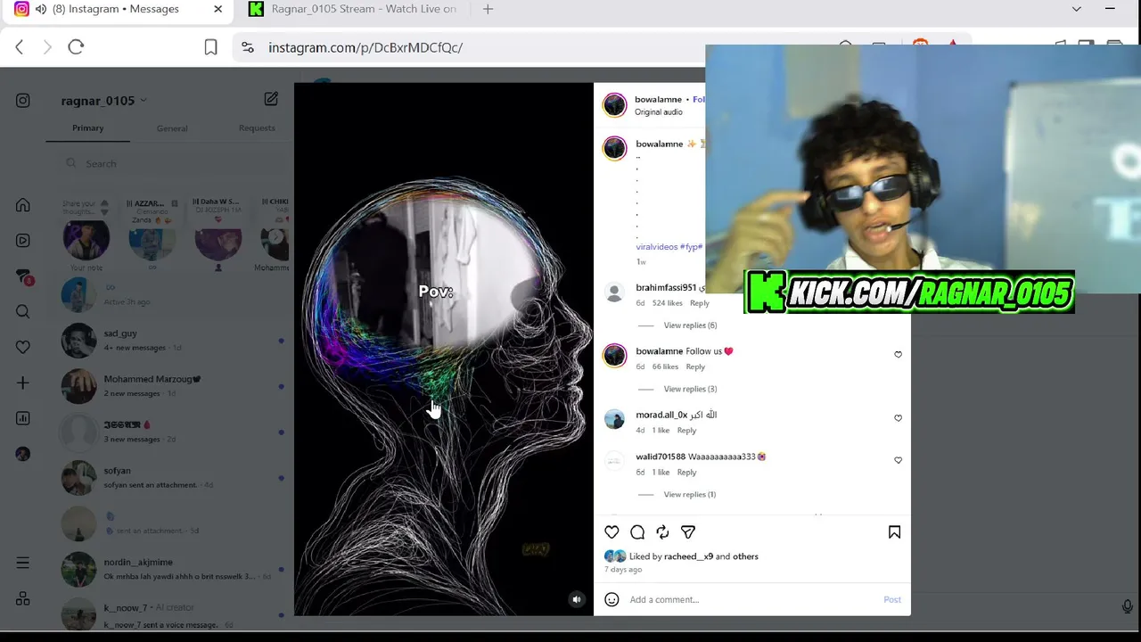The height and width of the screenshot is (642, 1141).
Task: Expand View replies (6)
Action: (x=690, y=325)
